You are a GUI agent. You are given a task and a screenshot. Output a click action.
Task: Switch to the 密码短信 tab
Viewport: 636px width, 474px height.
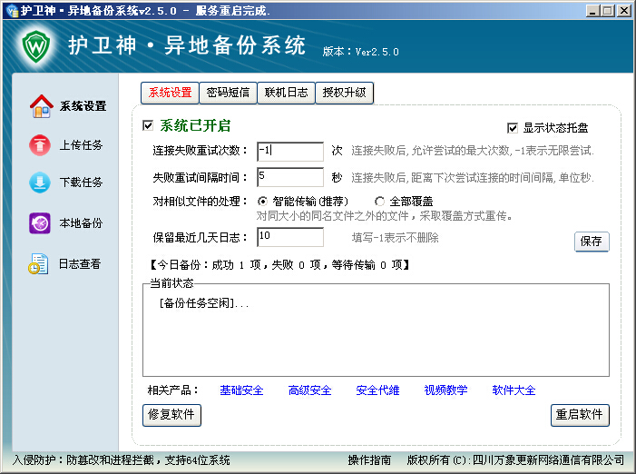point(228,93)
